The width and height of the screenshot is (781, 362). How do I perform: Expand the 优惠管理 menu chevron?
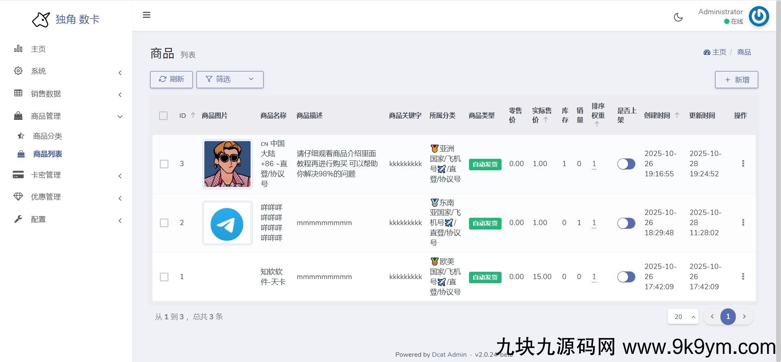(120, 198)
